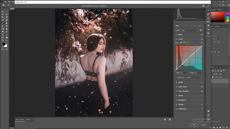Viewport: 230px width, 129px height.
Task: Click the B&W button in Edit
Action: (x=200, y=26)
